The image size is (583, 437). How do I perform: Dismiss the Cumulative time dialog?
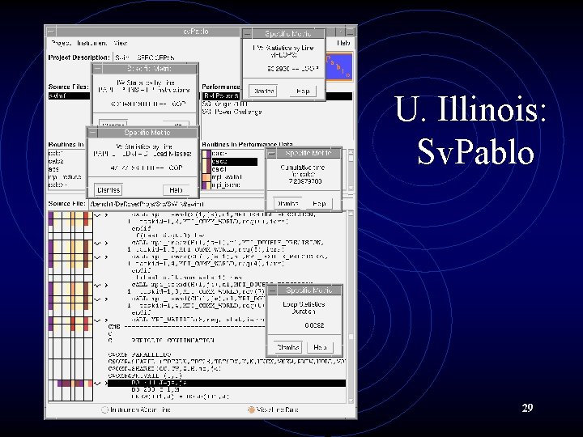click(287, 203)
